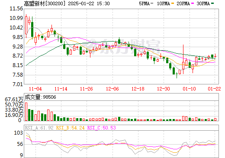225x158 pixels.
Task: Click the 103 RSI axis label
Action: pyautogui.click(x=18, y=133)
